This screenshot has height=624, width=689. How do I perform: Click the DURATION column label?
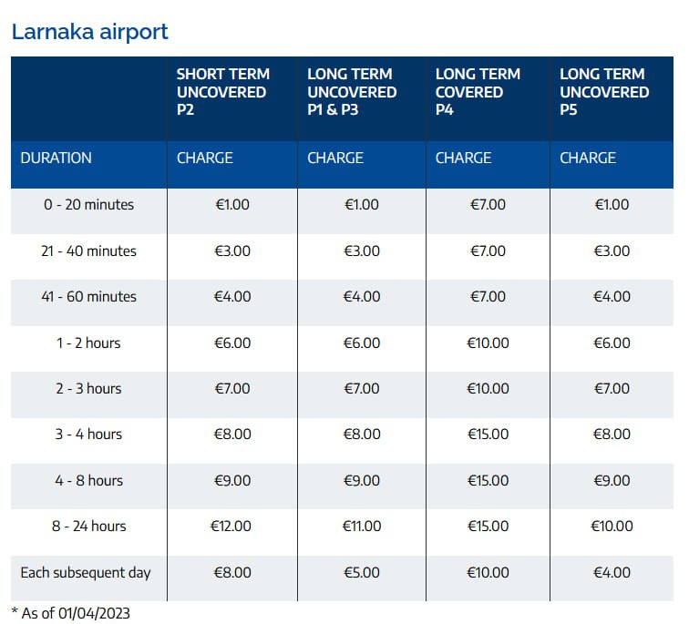[57, 158]
